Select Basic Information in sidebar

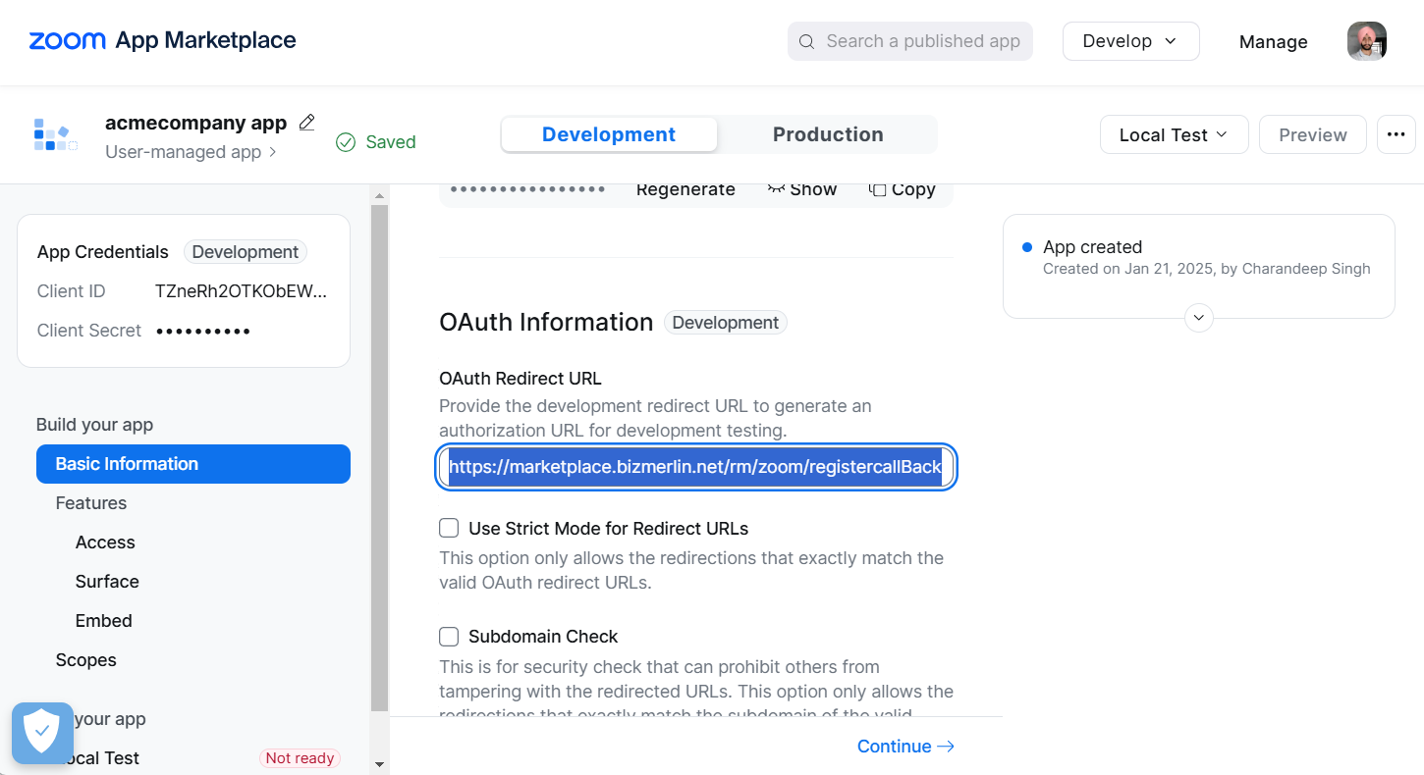click(x=193, y=464)
